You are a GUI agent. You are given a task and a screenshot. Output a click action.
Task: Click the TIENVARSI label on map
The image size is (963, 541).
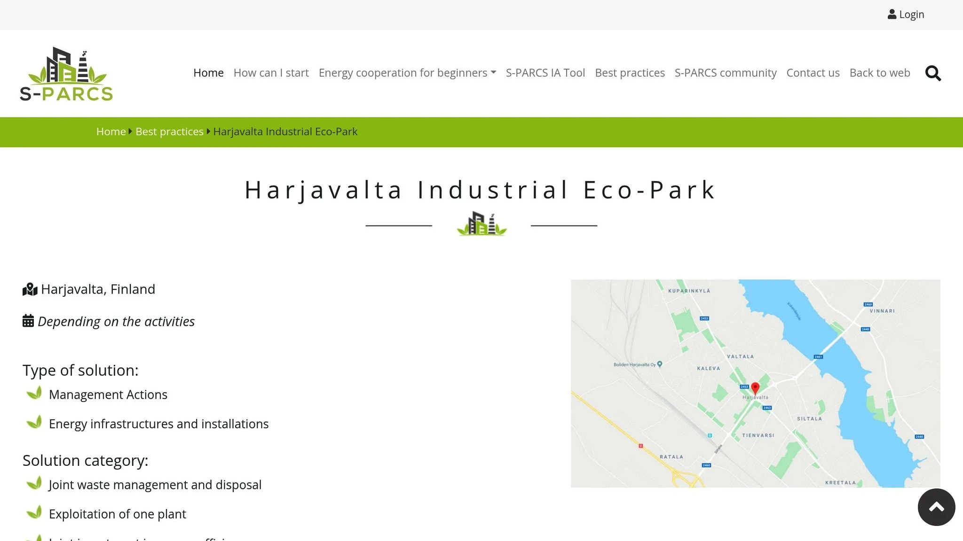point(758,435)
